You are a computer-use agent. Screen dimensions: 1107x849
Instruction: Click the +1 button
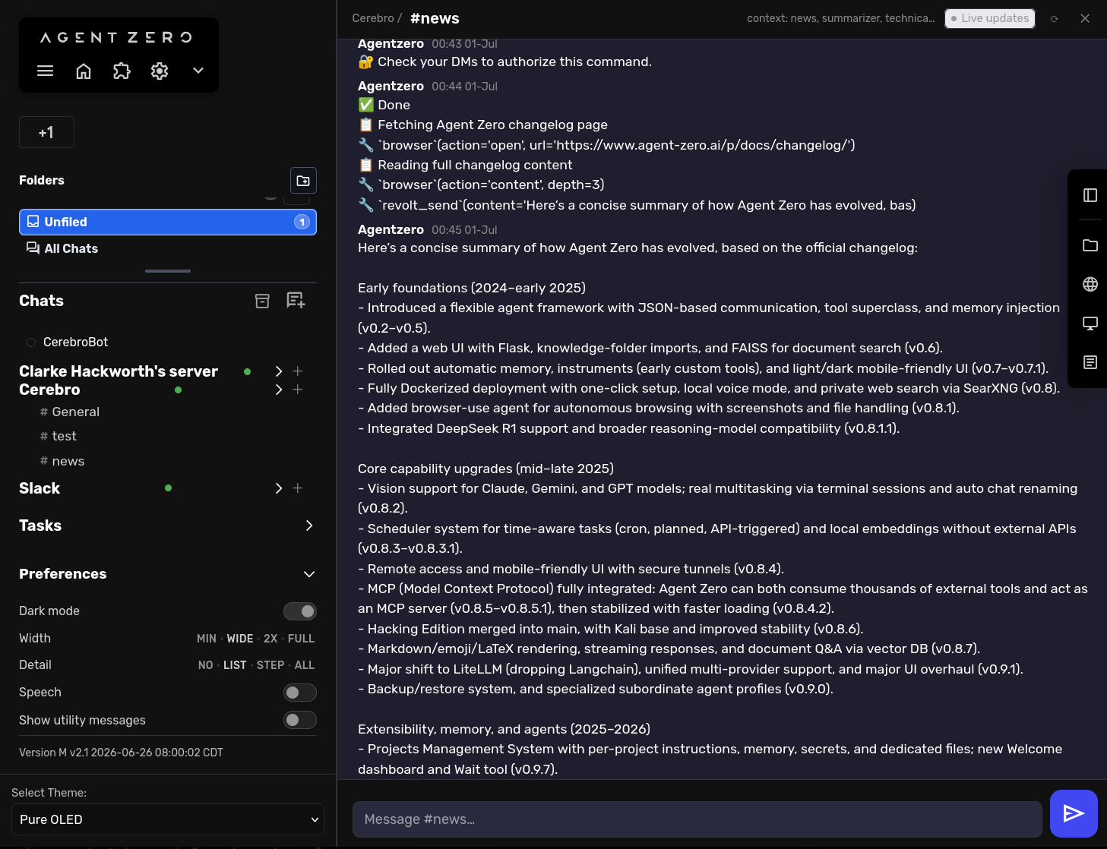46,132
